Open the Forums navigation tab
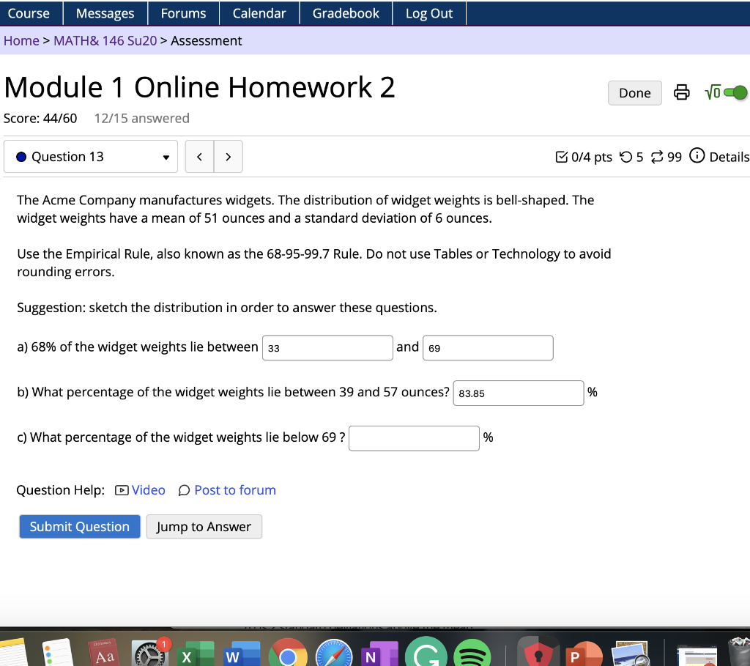The height and width of the screenshot is (666, 750). coord(183,12)
